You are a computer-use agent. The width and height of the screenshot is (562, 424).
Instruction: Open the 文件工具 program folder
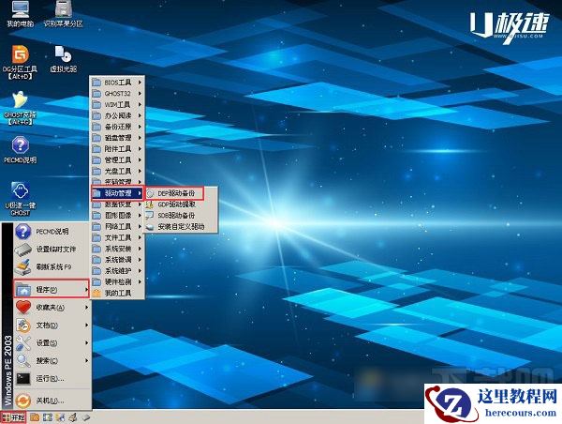tap(117, 237)
